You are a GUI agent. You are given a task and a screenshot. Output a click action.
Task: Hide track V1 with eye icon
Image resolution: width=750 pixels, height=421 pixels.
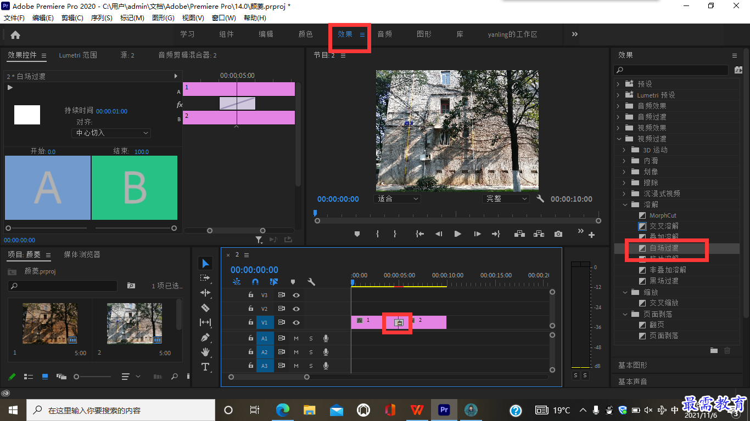(x=296, y=323)
